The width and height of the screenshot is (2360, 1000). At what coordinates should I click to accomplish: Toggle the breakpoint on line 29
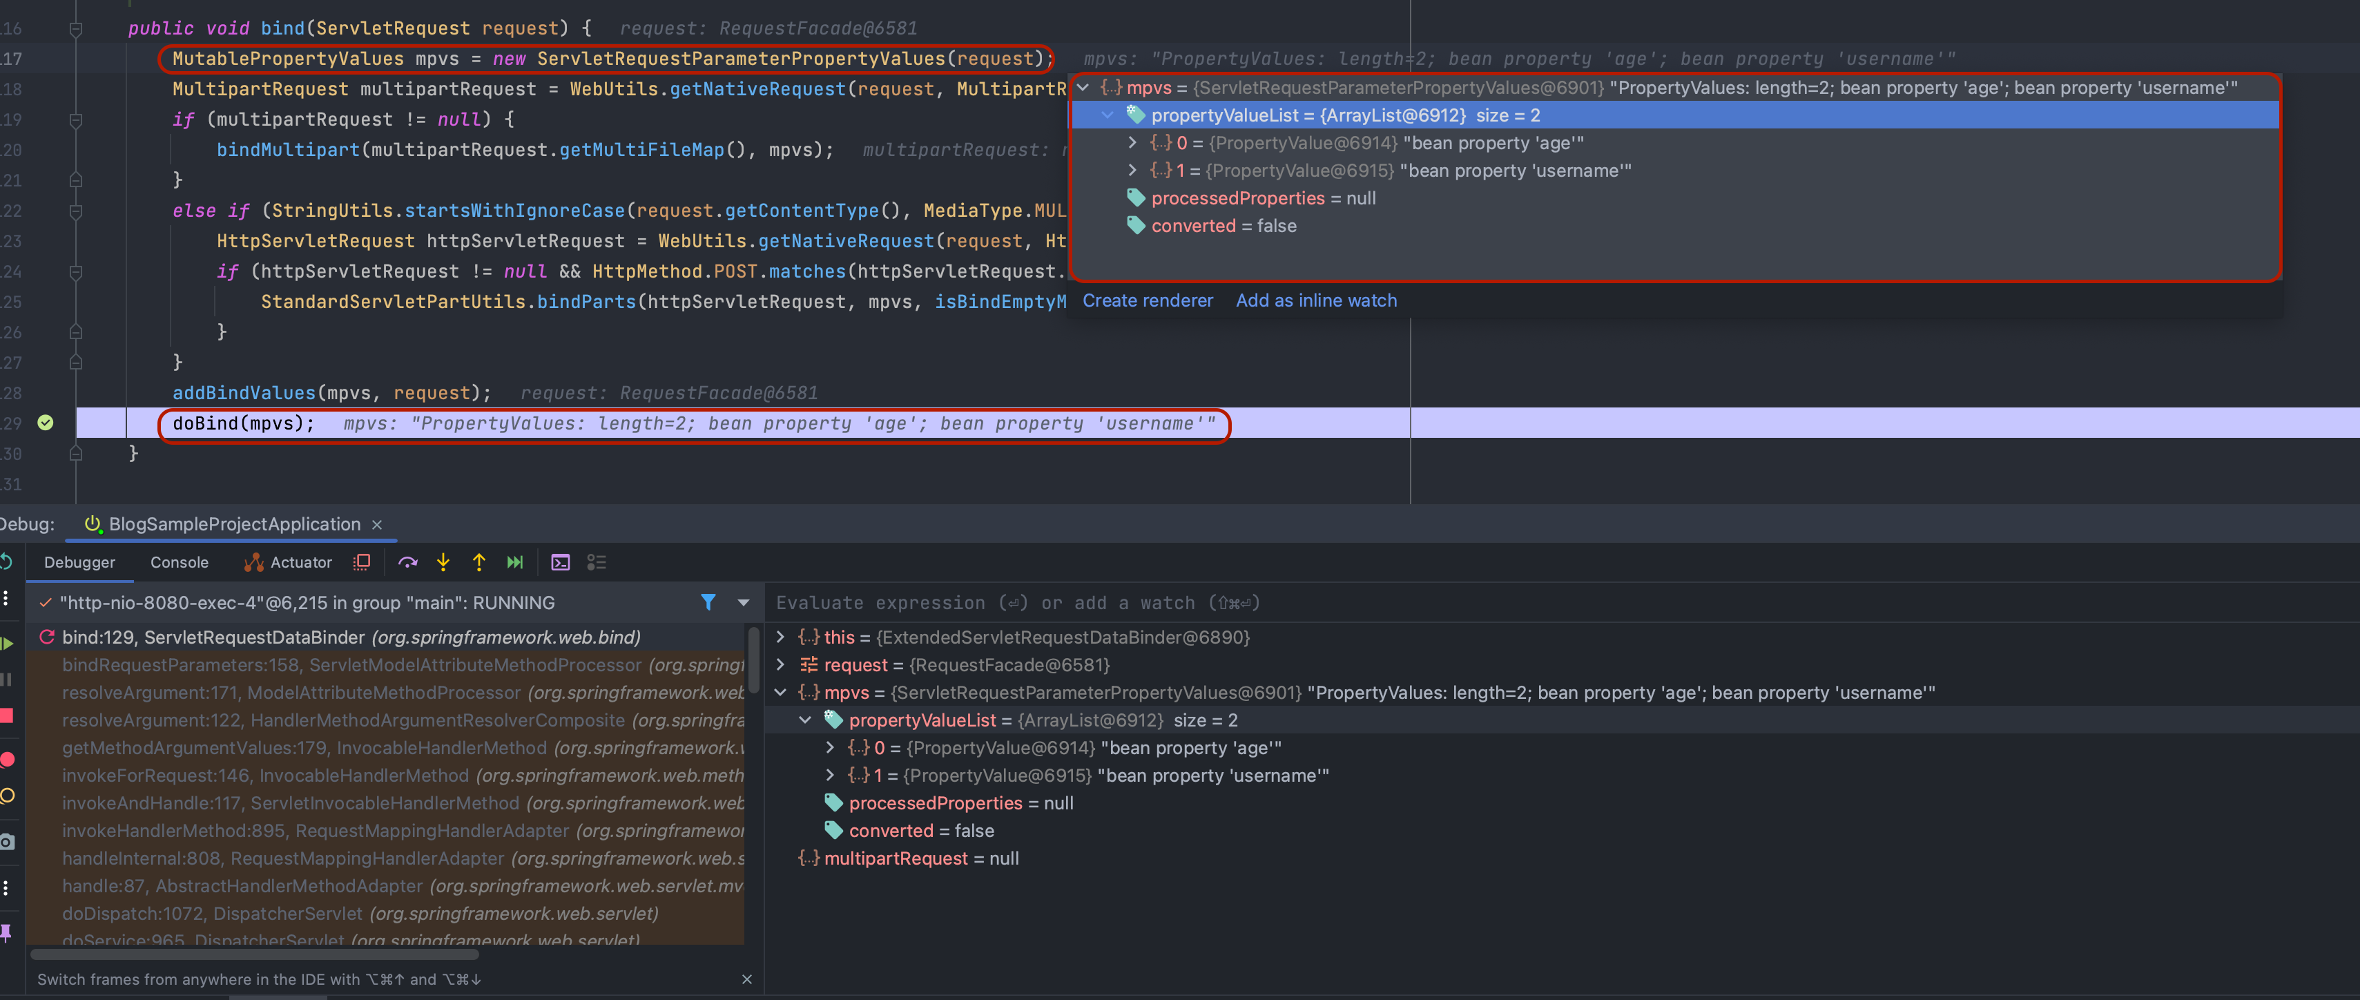click(45, 423)
